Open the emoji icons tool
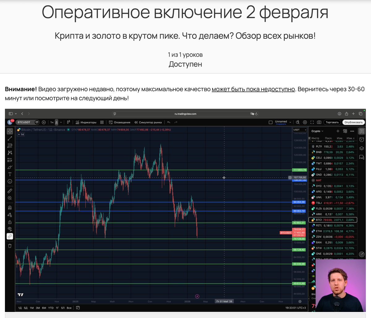This screenshot has width=371, height=318. (x=10, y=181)
